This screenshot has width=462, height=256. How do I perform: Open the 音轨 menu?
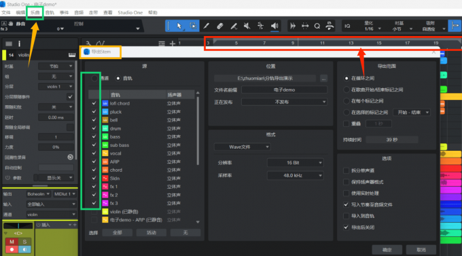point(50,13)
